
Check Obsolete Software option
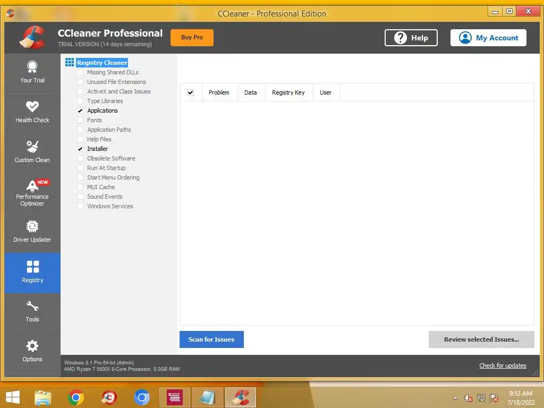click(80, 158)
